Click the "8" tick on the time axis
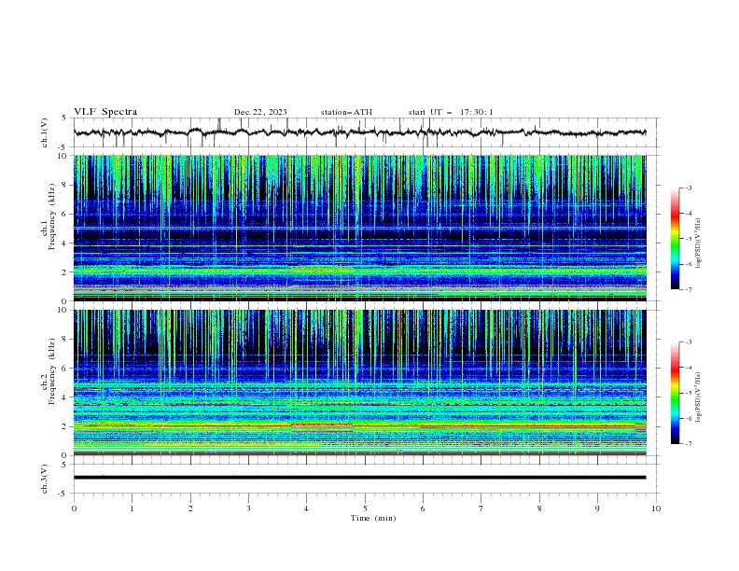This screenshot has height=571, width=739. click(539, 508)
